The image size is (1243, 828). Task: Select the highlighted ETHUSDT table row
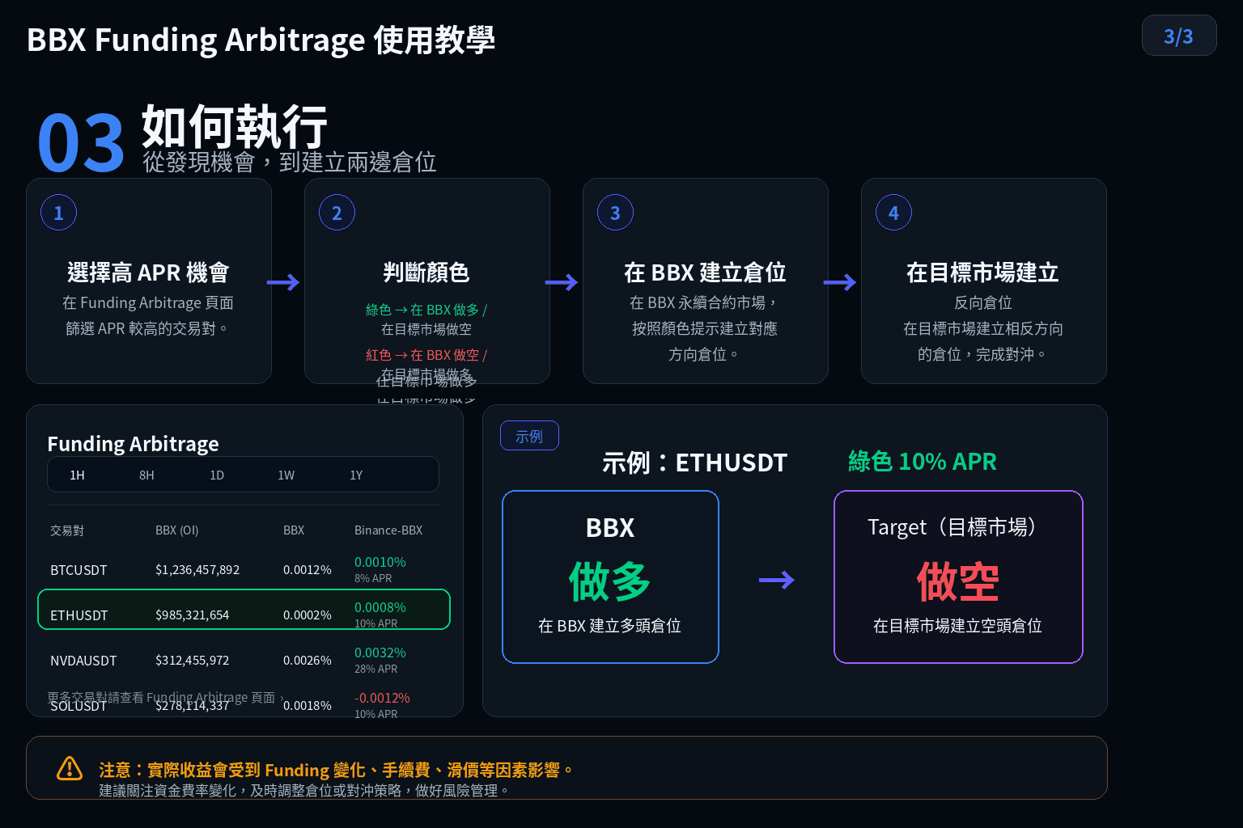pyautogui.click(x=244, y=610)
